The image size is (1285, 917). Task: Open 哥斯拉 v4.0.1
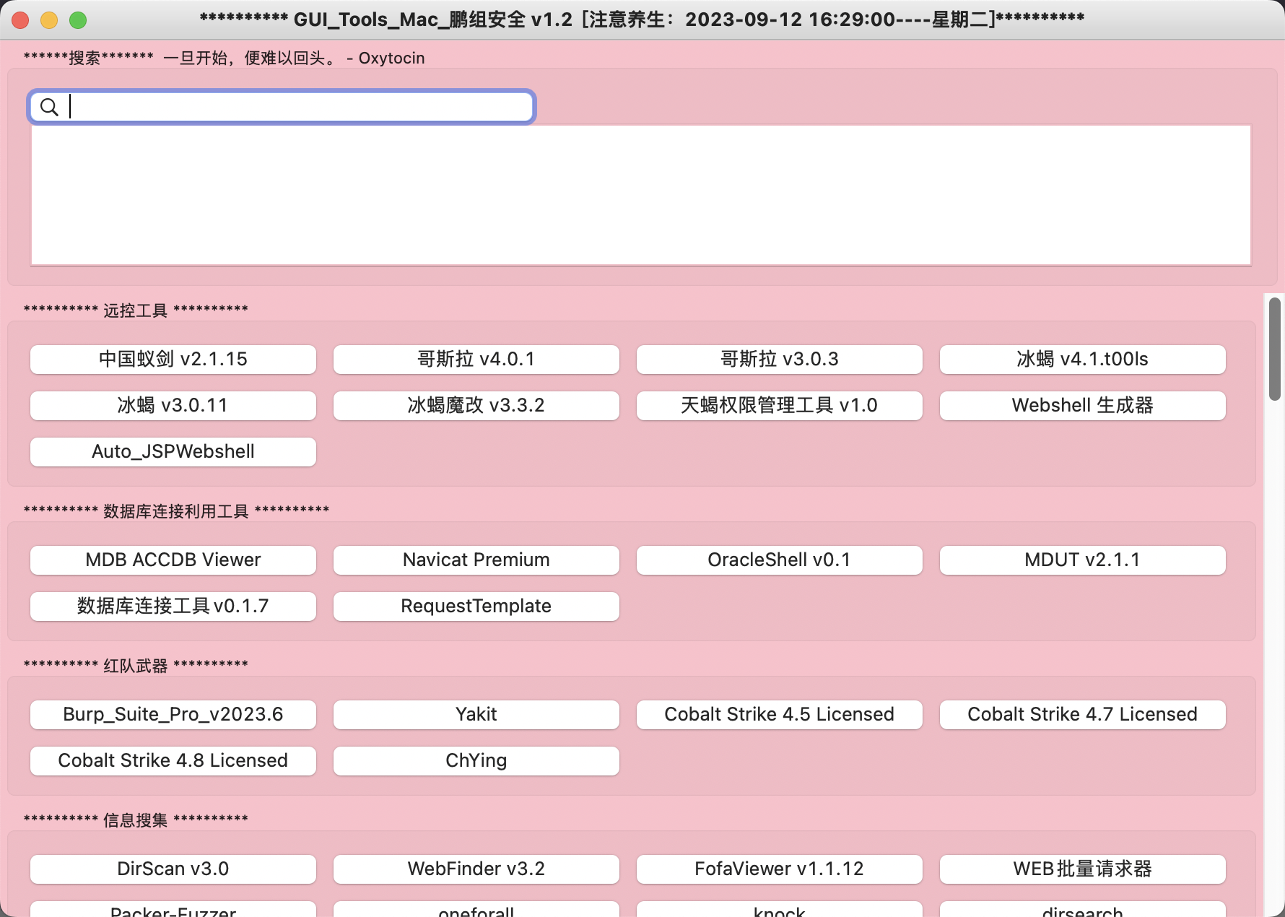pos(476,360)
